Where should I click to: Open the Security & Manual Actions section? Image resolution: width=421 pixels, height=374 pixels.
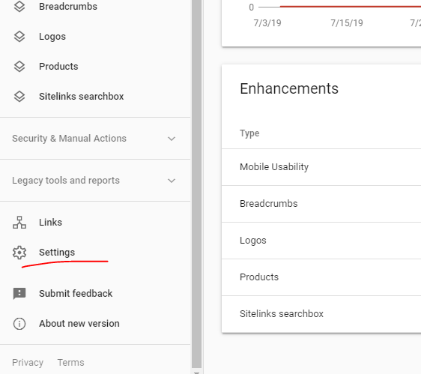pyautogui.click(x=95, y=139)
